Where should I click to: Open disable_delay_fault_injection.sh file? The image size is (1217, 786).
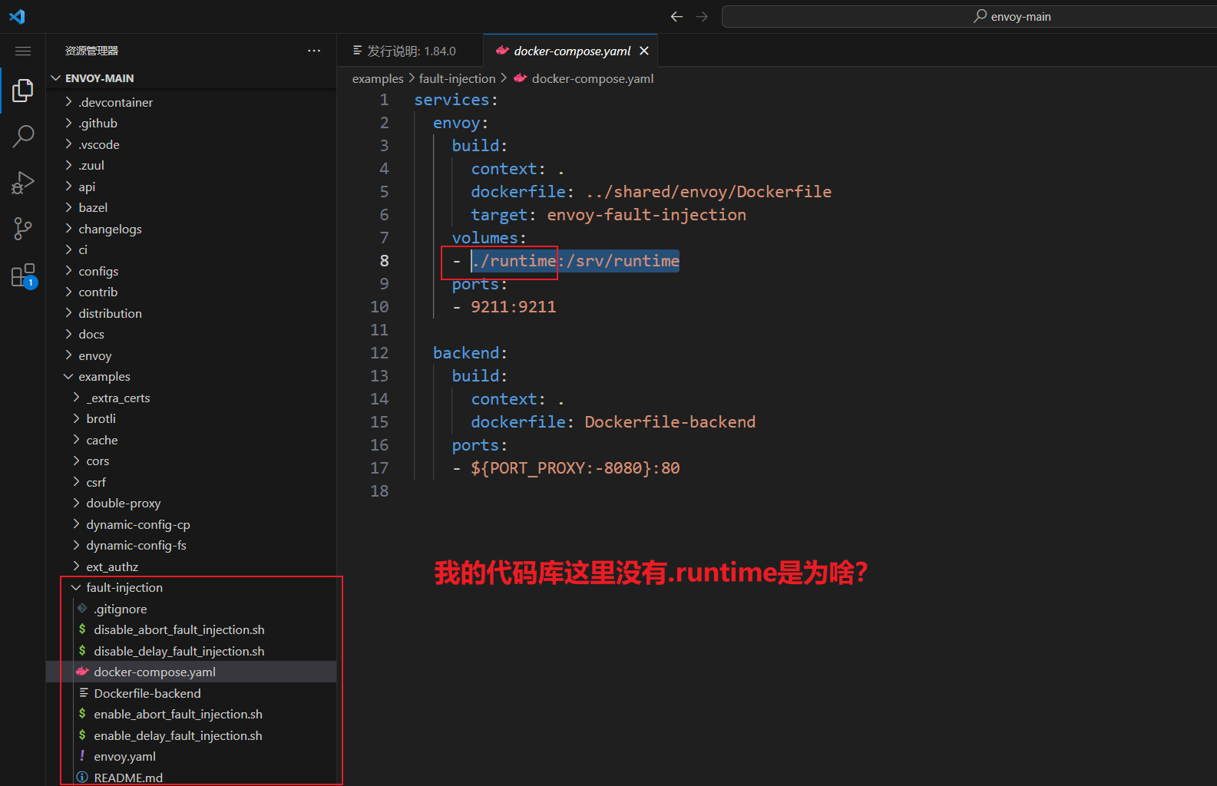[191, 651]
